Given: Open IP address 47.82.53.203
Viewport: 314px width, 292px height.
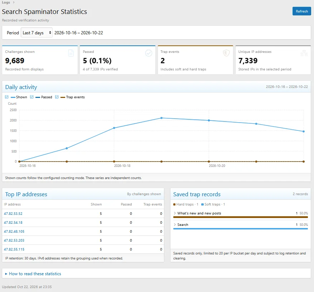Looking at the screenshot, I should [14, 240].
